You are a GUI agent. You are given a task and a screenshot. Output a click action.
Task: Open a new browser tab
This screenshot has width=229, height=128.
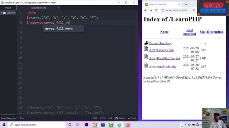186,5
